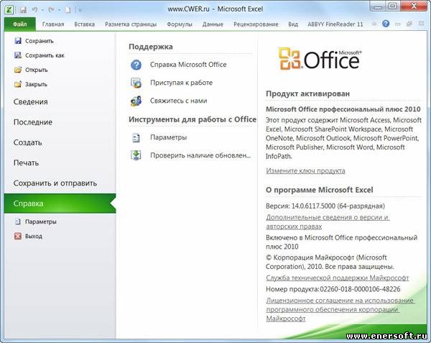The height and width of the screenshot is (343, 431).
Task: Click the New document icon in Quick Access Toolbar
Action: click(x=68, y=10)
